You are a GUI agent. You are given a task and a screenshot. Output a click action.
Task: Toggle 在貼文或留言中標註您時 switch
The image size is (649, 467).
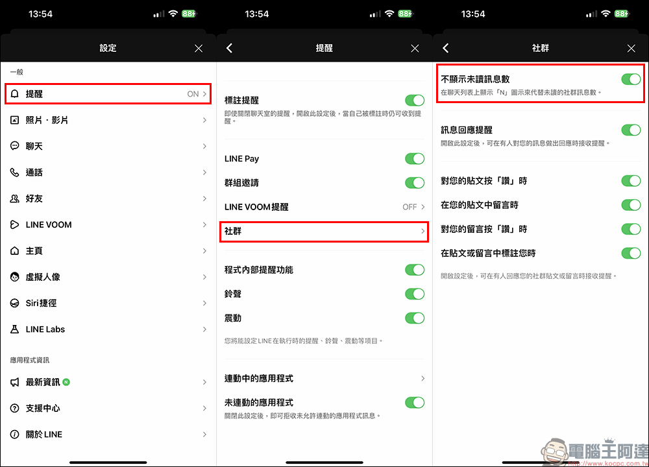[x=631, y=253]
